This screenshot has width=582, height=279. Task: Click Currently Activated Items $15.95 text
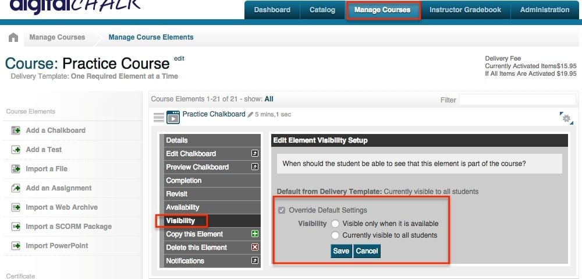point(531,66)
